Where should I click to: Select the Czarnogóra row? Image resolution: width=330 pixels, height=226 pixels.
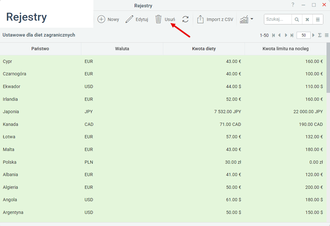(163, 74)
